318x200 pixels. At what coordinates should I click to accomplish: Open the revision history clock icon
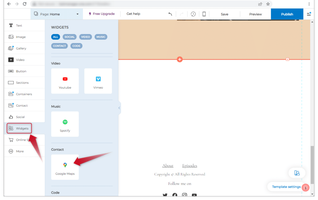193,14
